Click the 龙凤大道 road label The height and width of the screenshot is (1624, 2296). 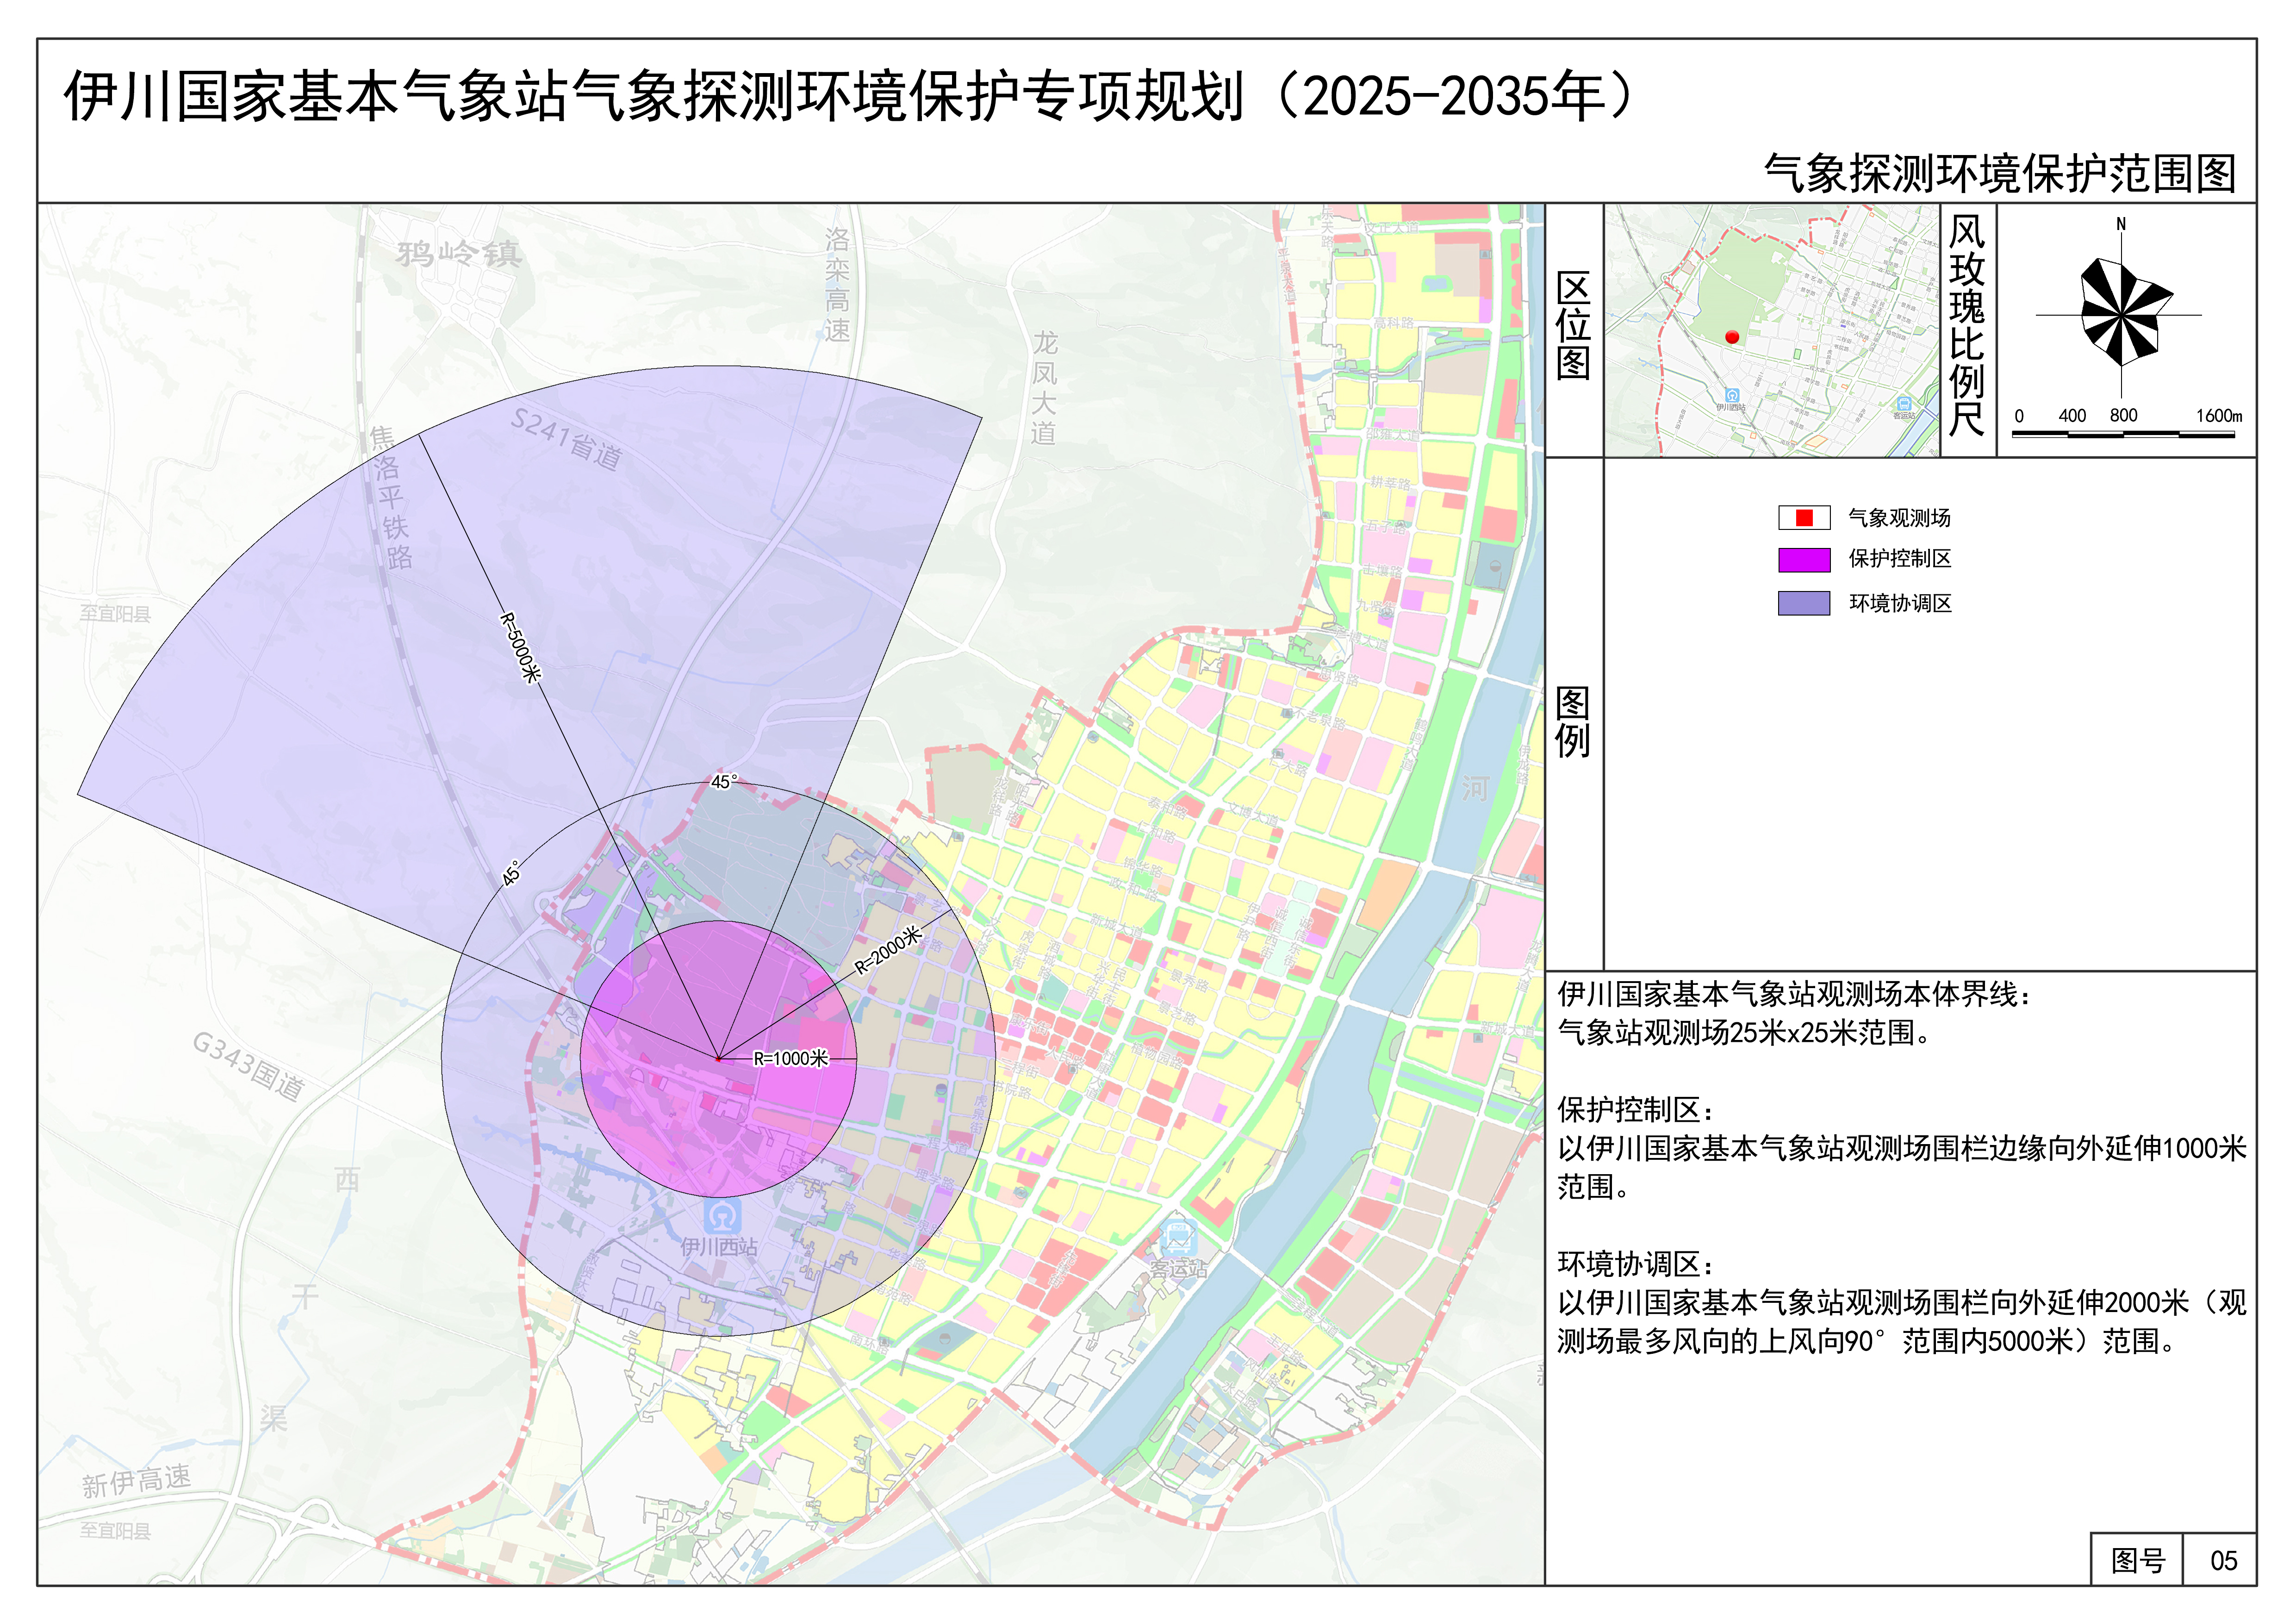tap(1044, 388)
